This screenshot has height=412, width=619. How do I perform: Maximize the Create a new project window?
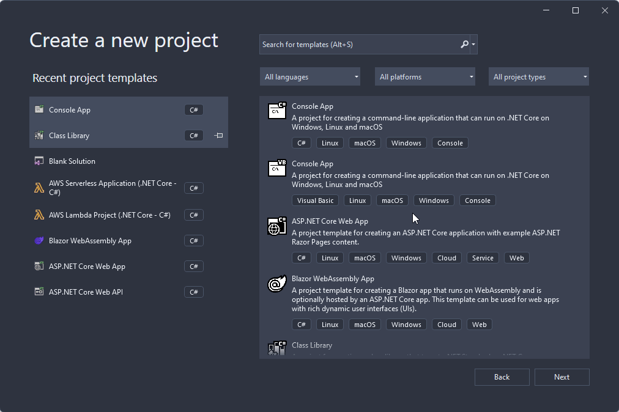pyautogui.click(x=576, y=10)
